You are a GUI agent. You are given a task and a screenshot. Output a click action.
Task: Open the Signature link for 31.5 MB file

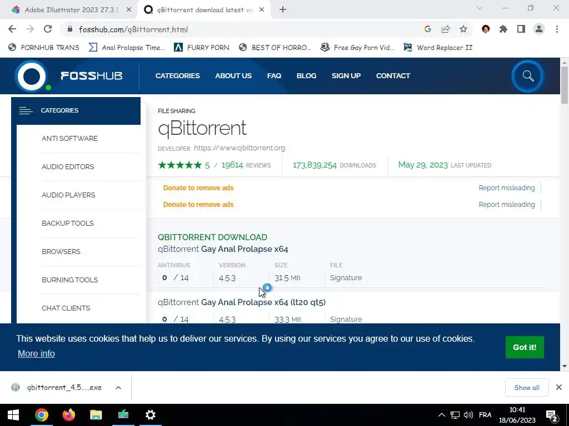[x=346, y=278]
